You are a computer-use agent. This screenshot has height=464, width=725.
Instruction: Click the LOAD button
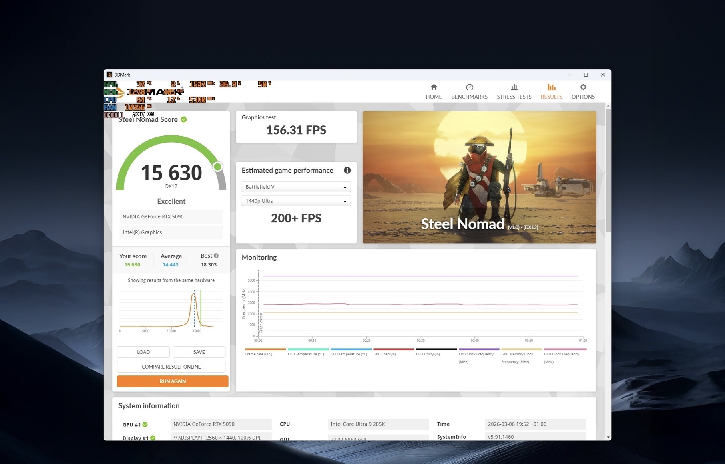143,352
